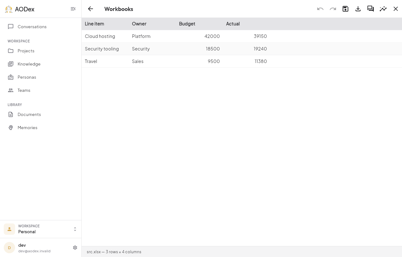
Task: Select the Cloud hosting cell
Action: click(105, 36)
